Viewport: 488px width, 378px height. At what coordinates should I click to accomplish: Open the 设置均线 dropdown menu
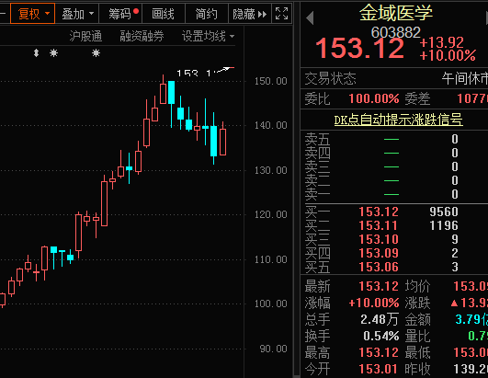(x=209, y=37)
